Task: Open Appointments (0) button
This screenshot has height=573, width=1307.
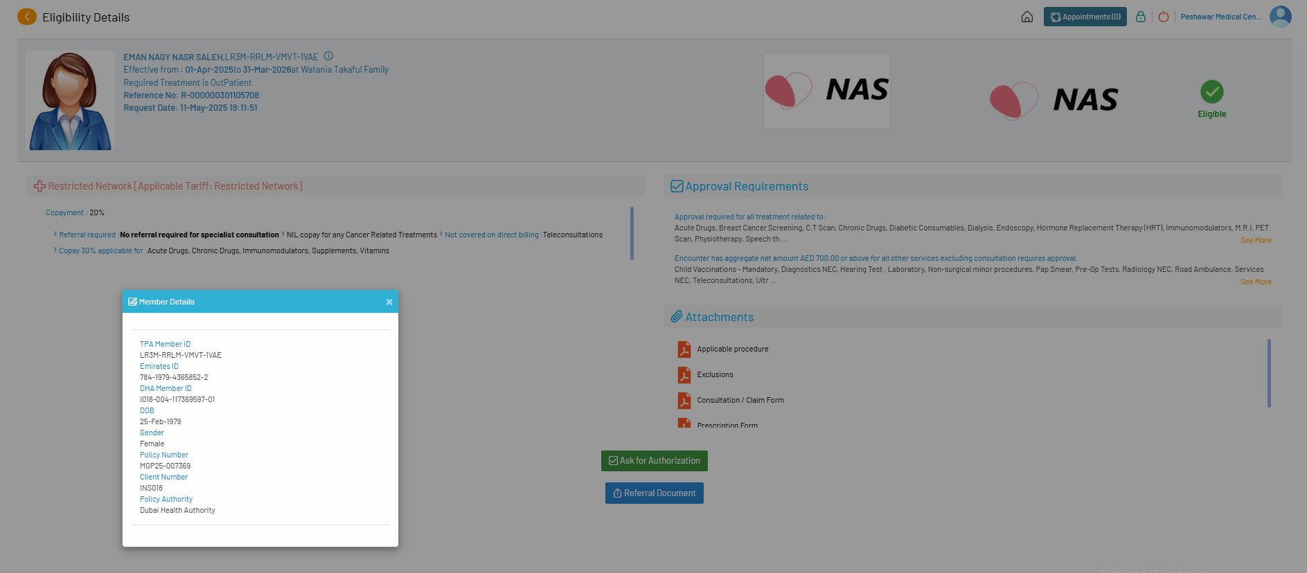Action: [1085, 17]
